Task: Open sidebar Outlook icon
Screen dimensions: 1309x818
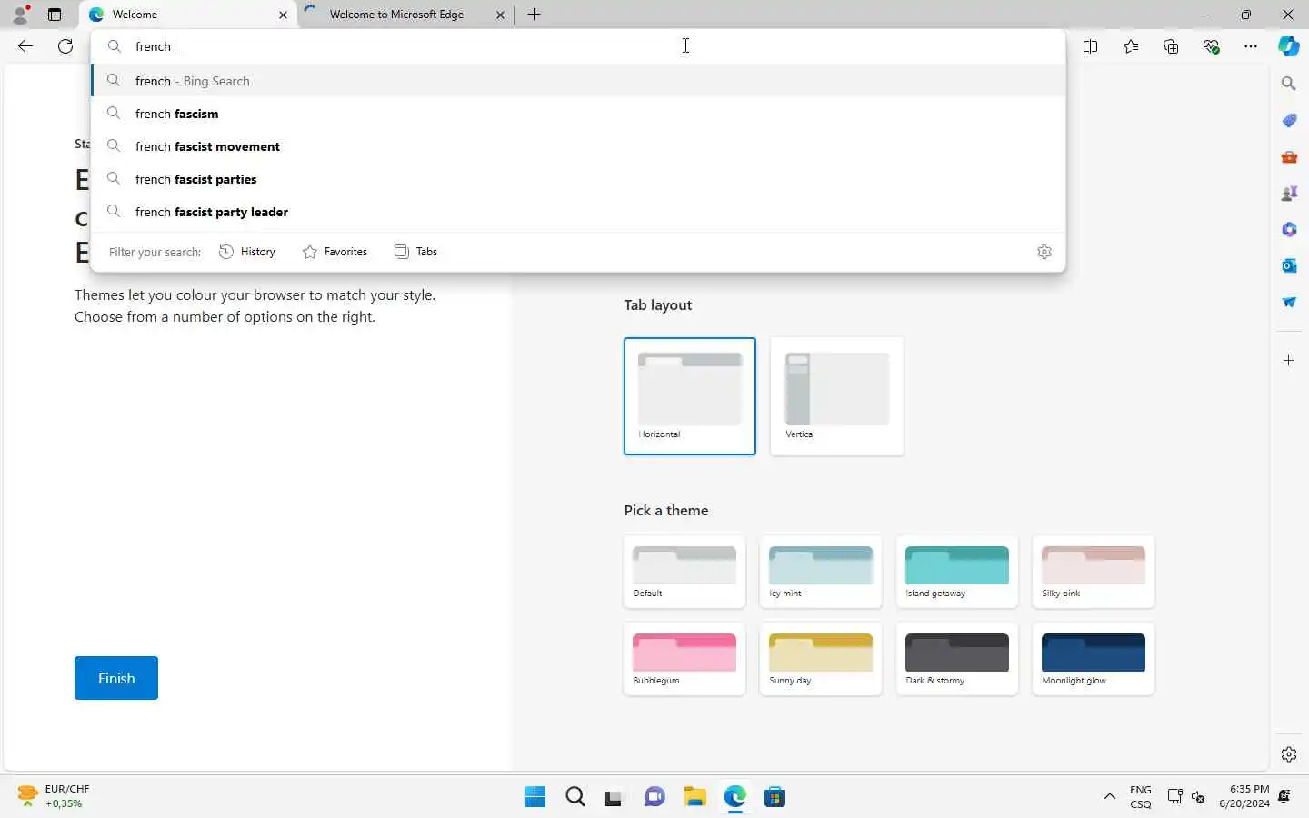Action: pyautogui.click(x=1288, y=265)
